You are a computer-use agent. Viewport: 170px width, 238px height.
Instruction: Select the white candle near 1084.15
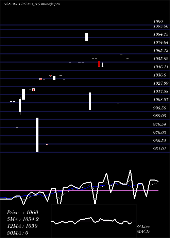(86, 37)
